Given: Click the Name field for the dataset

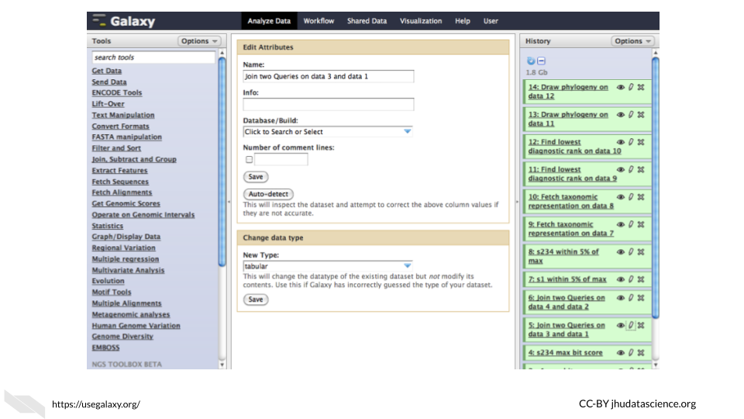Looking at the screenshot, I should pyautogui.click(x=329, y=77).
